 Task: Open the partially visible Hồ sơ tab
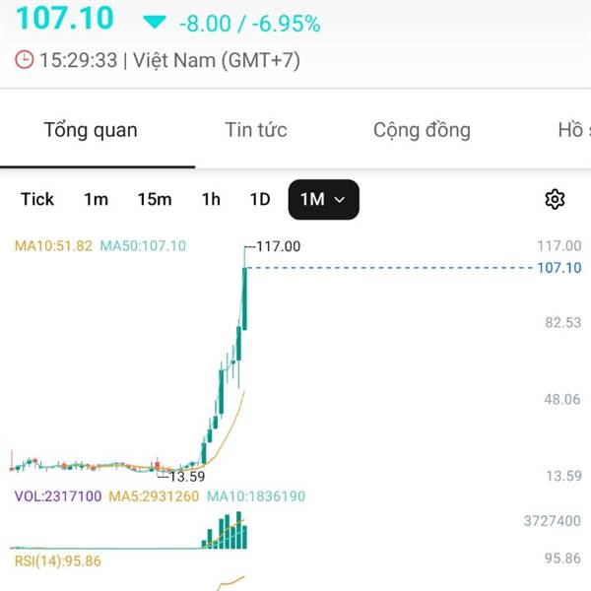click(573, 130)
